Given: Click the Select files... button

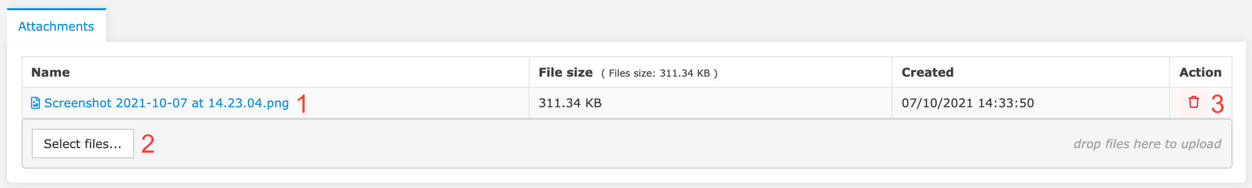Looking at the screenshot, I should [x=83, y=144].
